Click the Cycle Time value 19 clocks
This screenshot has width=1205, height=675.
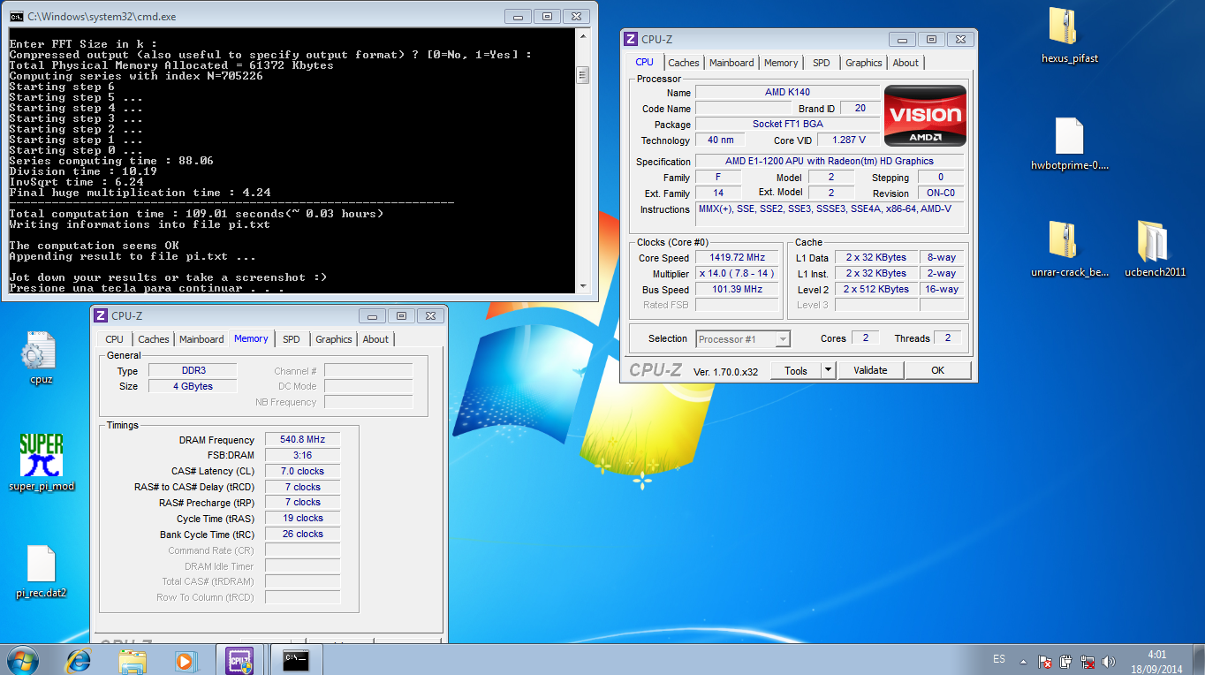click(302, 519)
